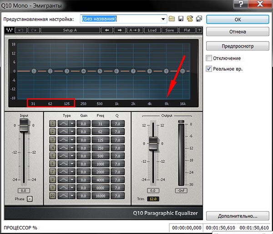Click the preset name text field
Image resolution: width=273 pixels, height=234 pixels.
click(x=120, y=19)
